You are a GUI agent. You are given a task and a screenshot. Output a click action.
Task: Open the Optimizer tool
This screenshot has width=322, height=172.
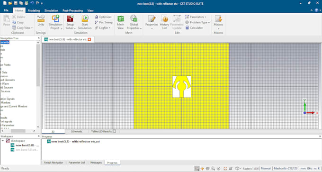point(103,17)
